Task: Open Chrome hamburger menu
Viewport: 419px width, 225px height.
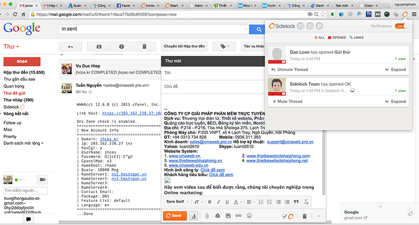Action: tap(414, 14)
